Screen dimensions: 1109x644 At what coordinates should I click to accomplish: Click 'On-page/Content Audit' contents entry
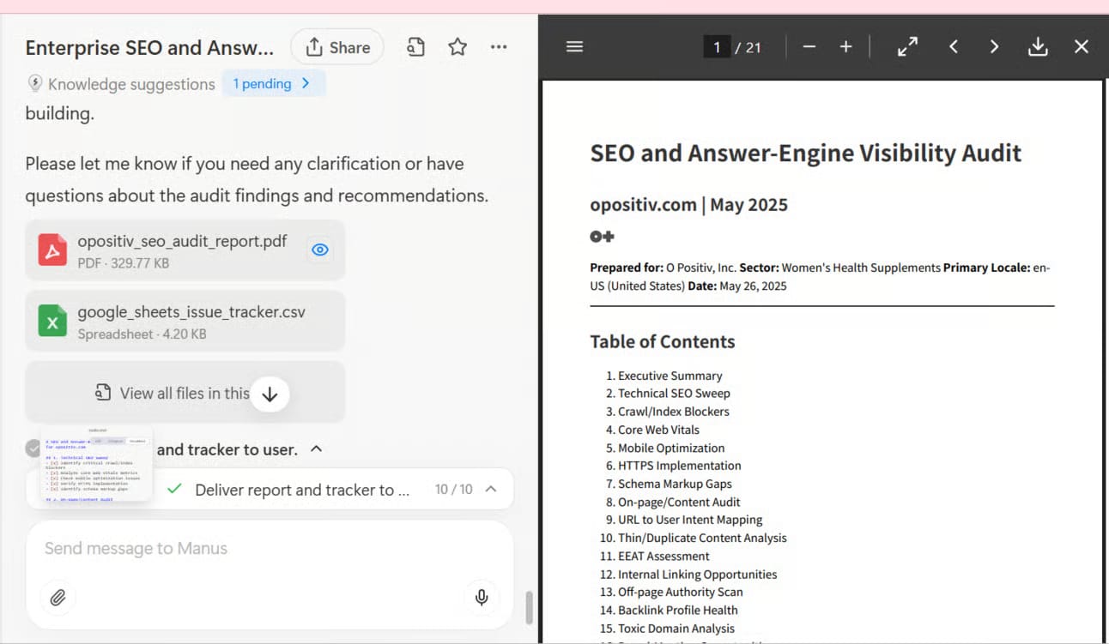(x=679, y=502)
